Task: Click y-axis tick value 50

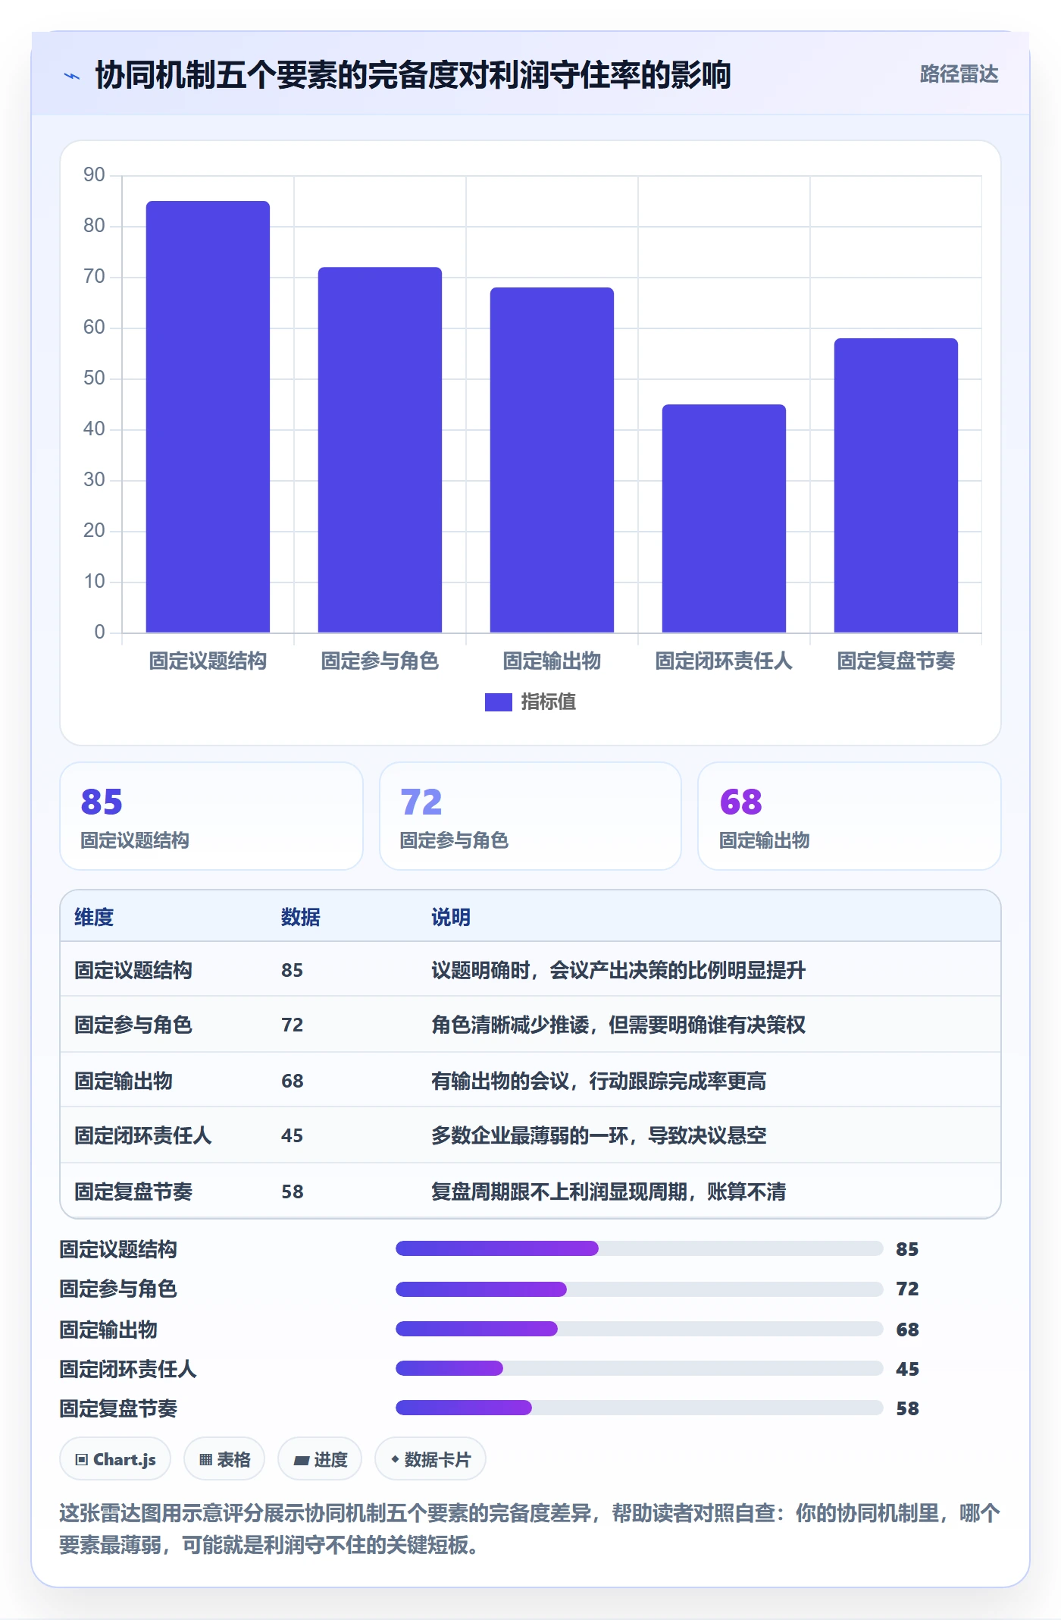Action: pos(94,378)
